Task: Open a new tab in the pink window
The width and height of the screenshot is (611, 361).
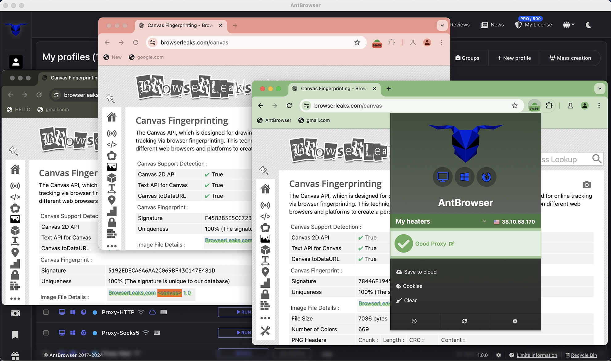Action: point(235,25)
